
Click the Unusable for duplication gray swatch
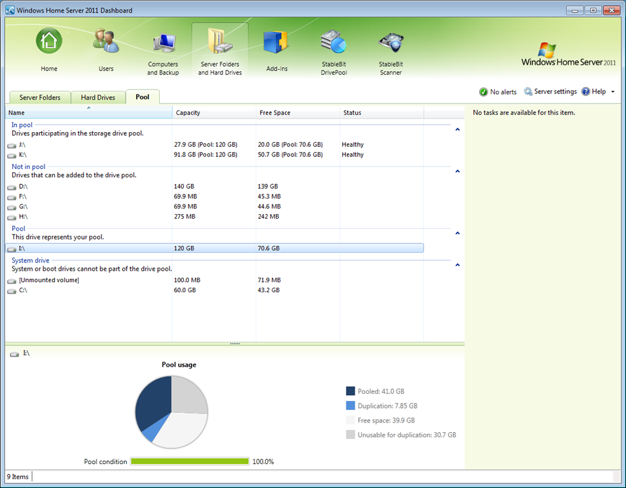click(x=351, y=435)
